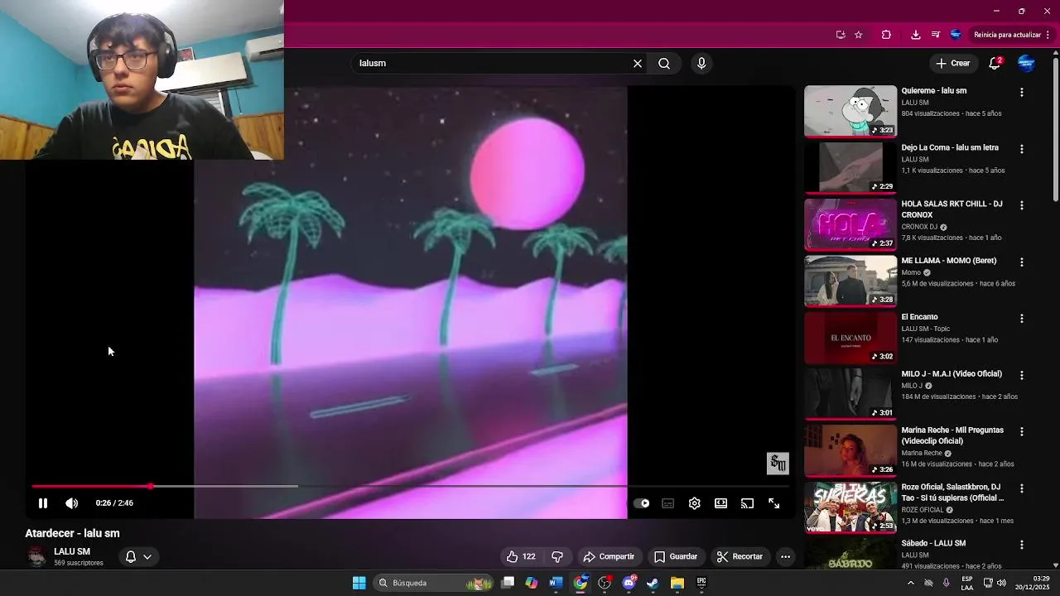This screenshot has height=596, width=1060.
Task: Click the Compartir button
Action: click(x=609, y=556)
